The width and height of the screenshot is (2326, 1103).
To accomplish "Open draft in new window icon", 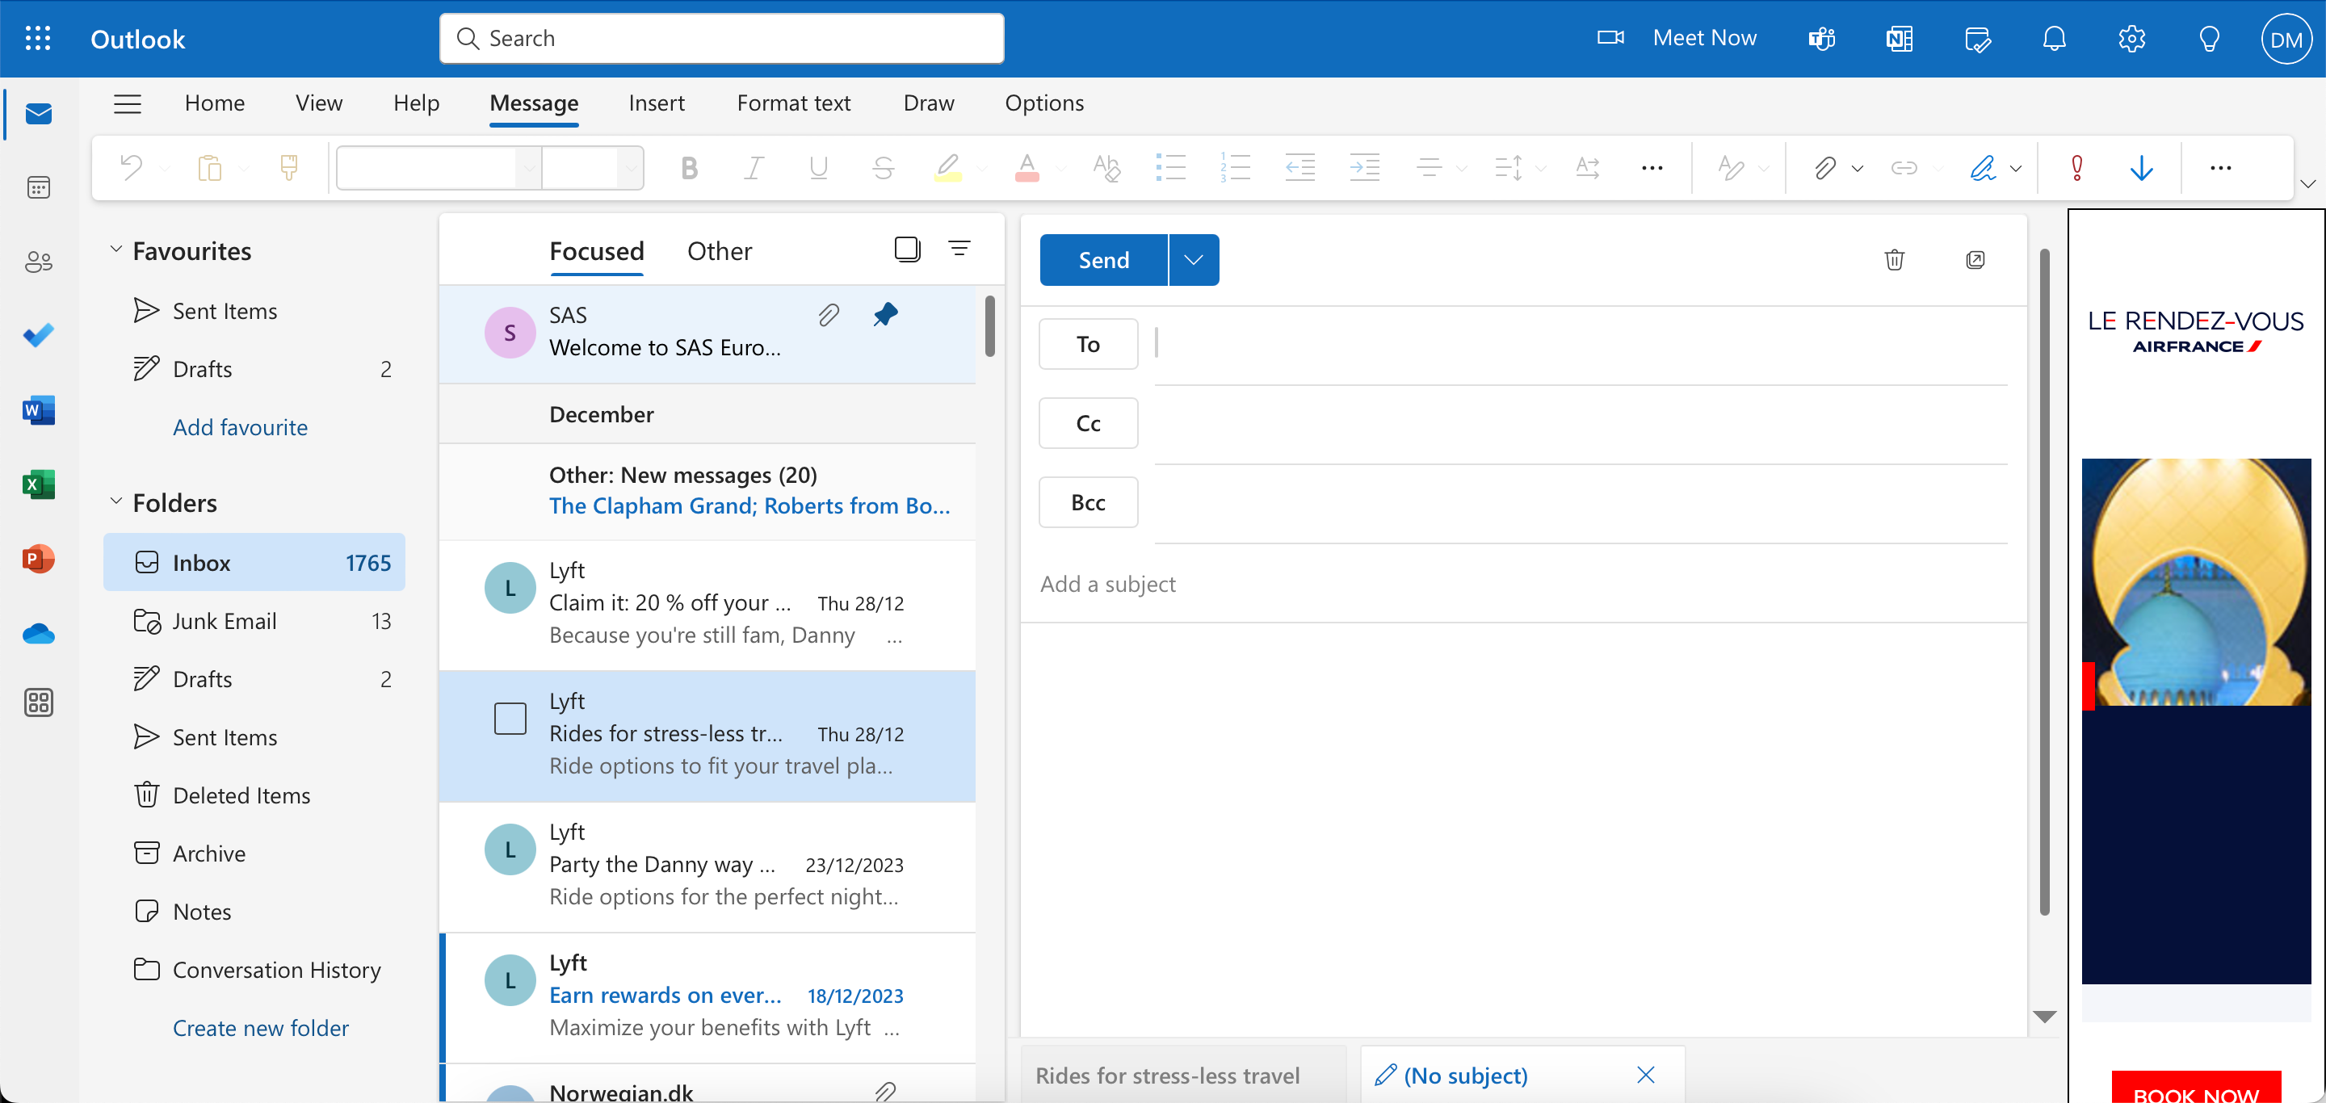I will (1975, 260).
